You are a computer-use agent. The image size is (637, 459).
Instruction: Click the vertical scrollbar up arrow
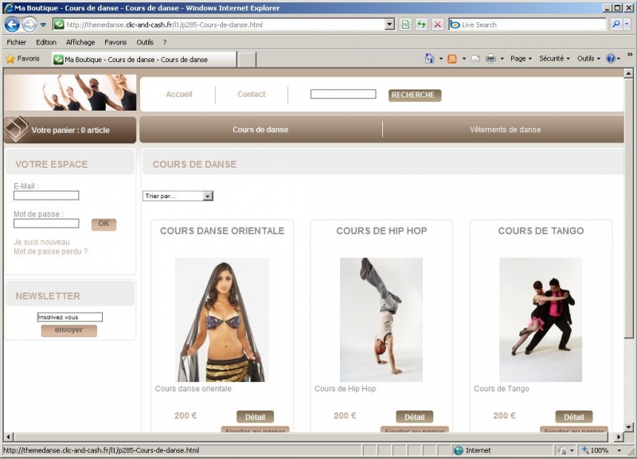pos(628,73)
